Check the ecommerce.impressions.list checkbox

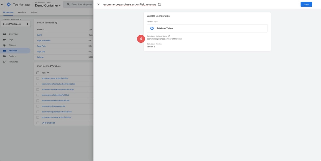[38, 106]
